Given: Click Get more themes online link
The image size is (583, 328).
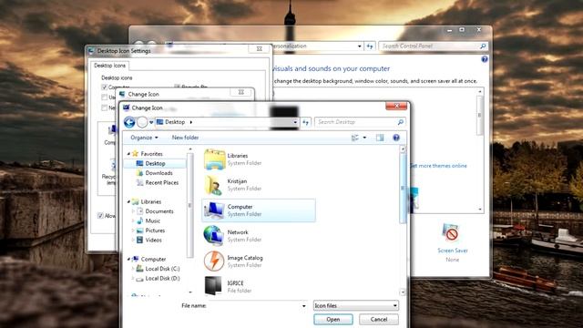Looking at the screenshot, I should (x=439, y=166).
